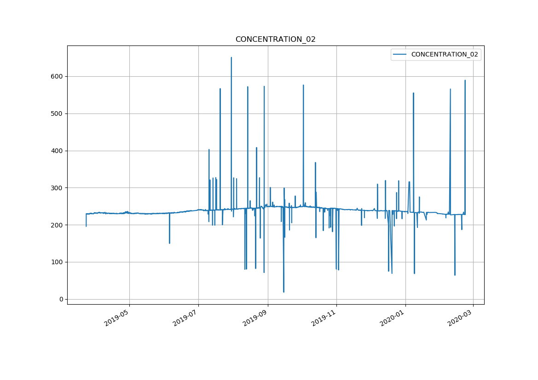538x380 pixels.
Task: Select the lowest dip near zero
Action: [x=283, y=291]
